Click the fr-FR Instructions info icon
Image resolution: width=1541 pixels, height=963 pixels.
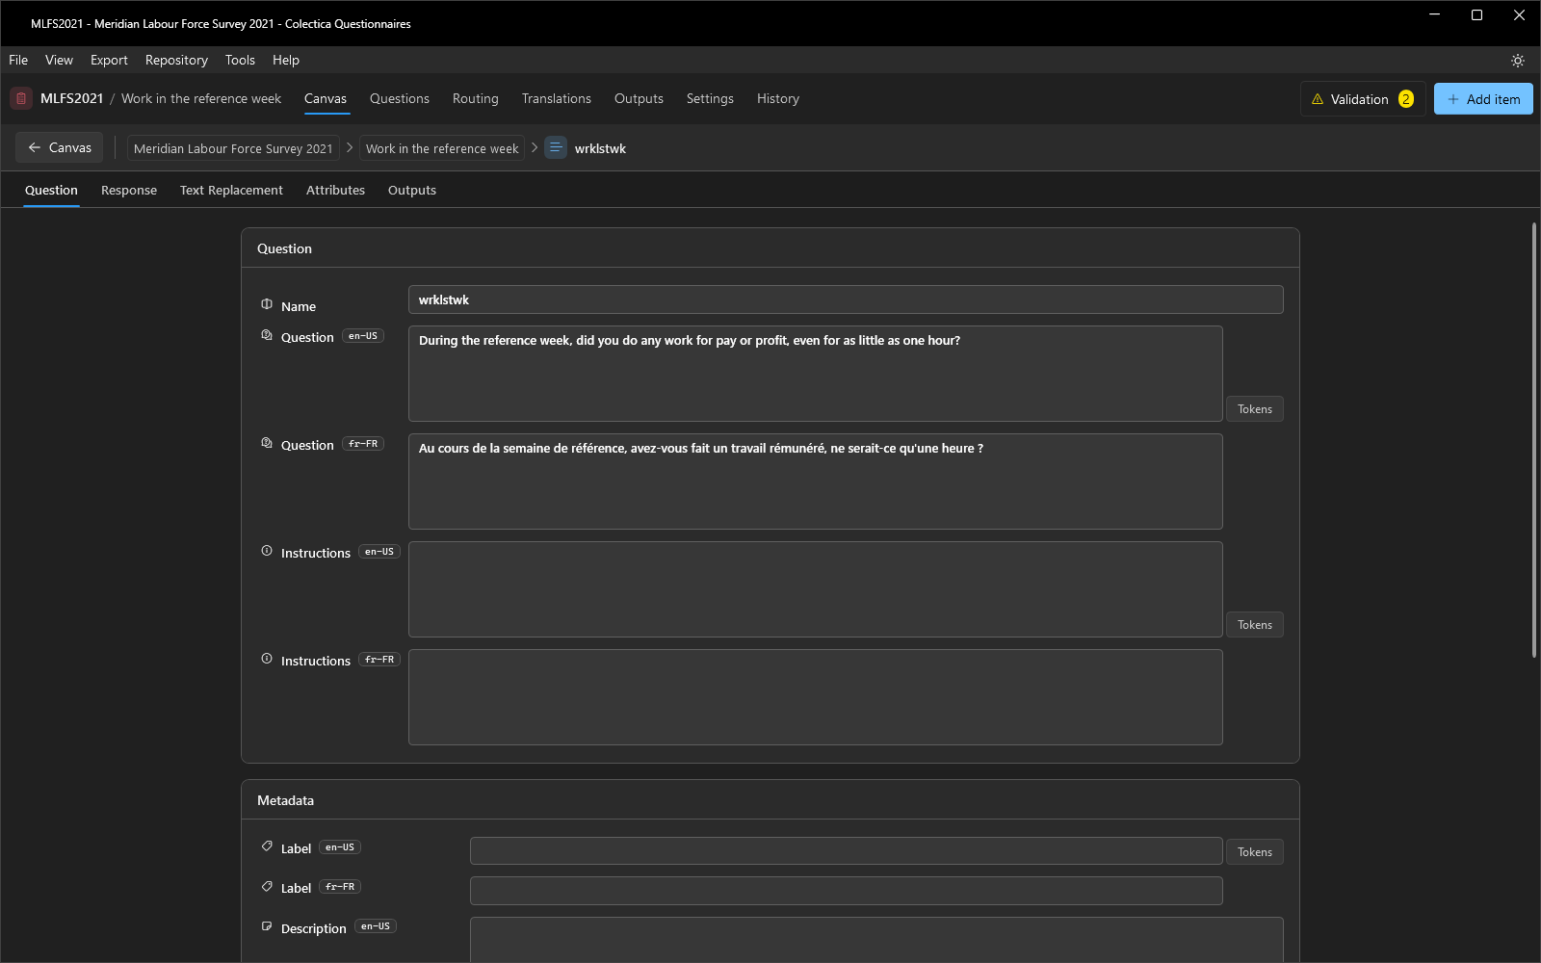[267, 659]
